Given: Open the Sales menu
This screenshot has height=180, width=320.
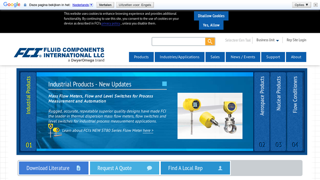Looking at the screenshot, I should pos(215,57).
